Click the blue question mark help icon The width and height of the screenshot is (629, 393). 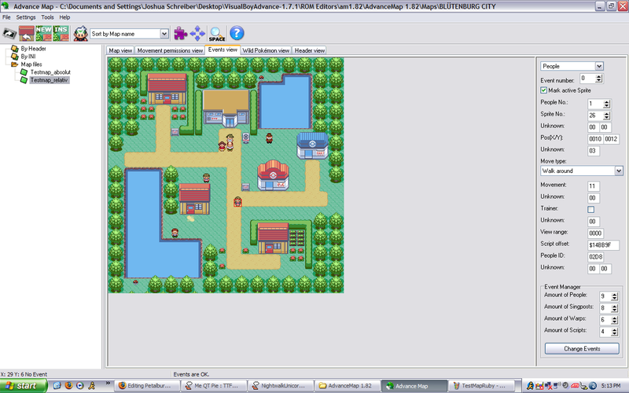[x=237, y=33]
